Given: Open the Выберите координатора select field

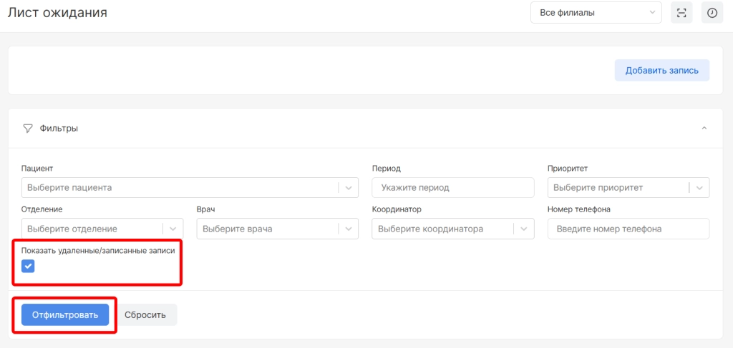Looking at the screenshot, I should 444,229.
